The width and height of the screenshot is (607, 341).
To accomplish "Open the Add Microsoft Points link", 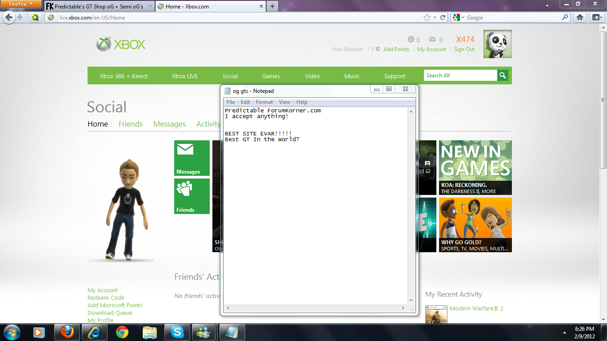I will coord(115,305).
